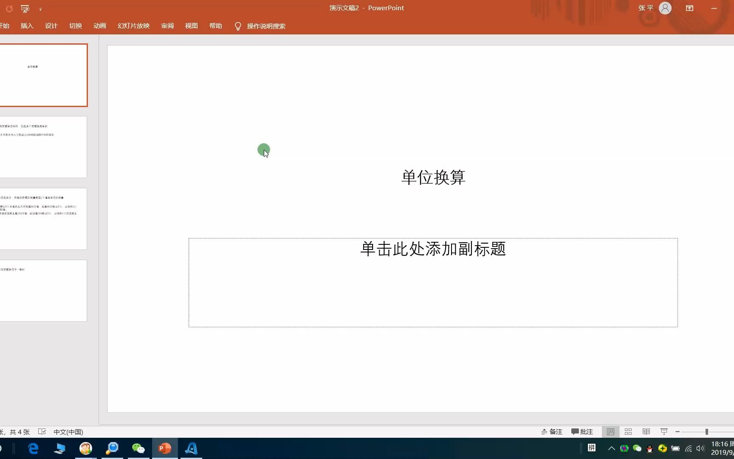Toggle the 批注 comments pane button
Image resolution: width=734 pixels, height=459 pixels.
[x=582, y=432]
